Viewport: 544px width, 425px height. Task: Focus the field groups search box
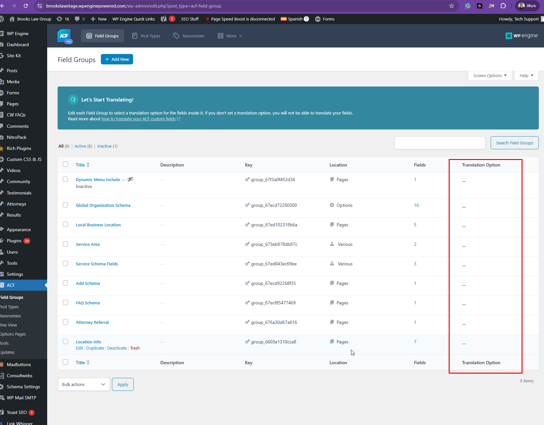pos(440,143)
